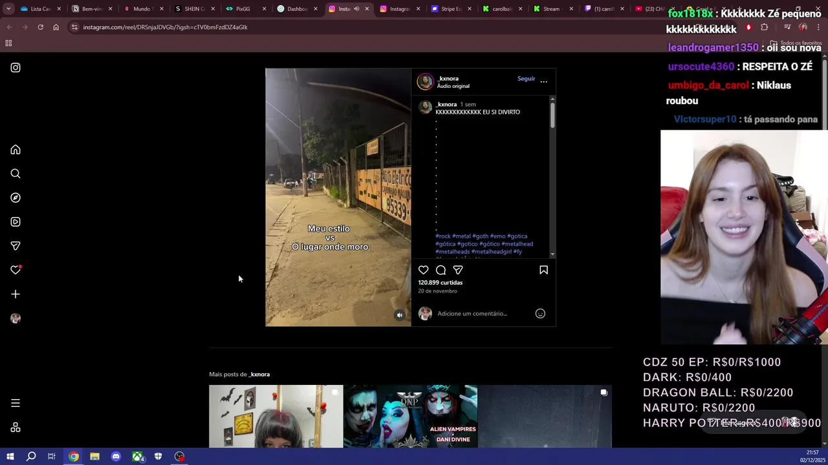Open the #gotica hashtag link
The height and width of the screenshot is (465, 828).
(517, 236)
